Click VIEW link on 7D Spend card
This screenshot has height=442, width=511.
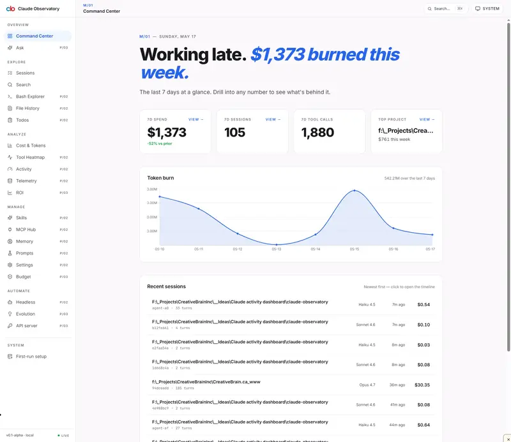point(196,119)
